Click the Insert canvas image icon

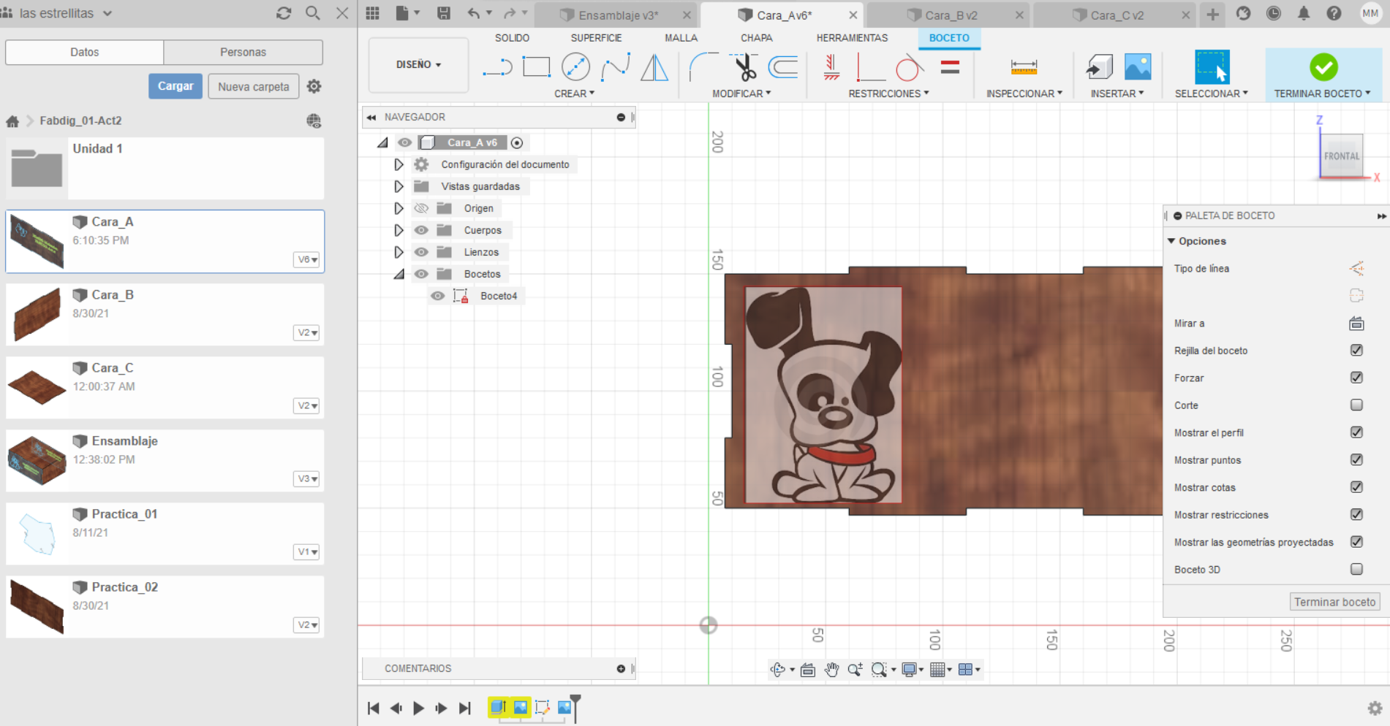(x=1138, y=67)
